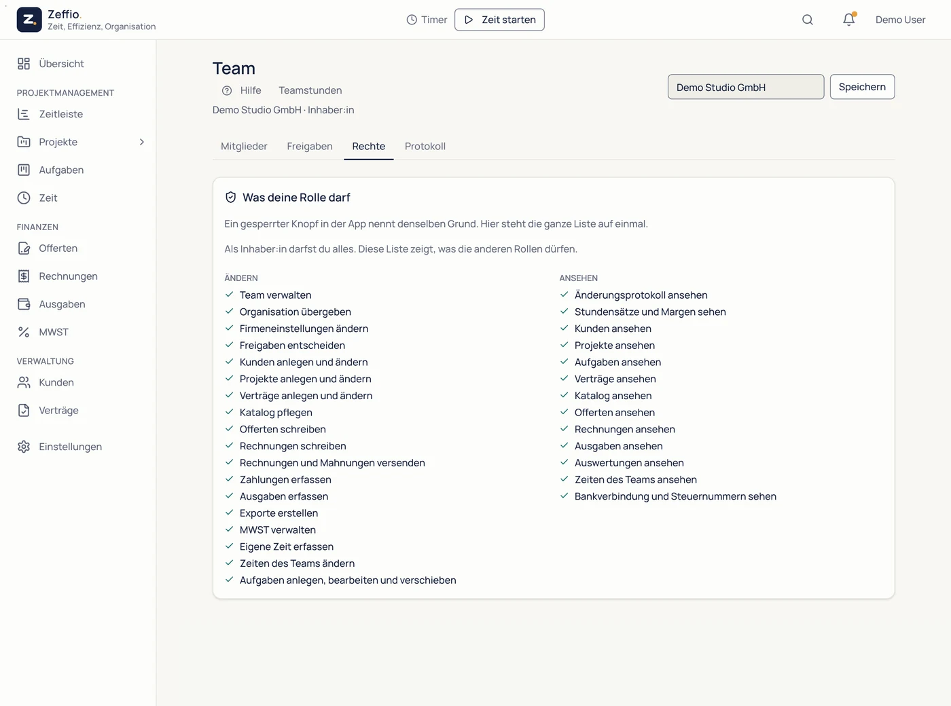Click the Speichern button
Viewport: 951px width, 706px height.
862,87
